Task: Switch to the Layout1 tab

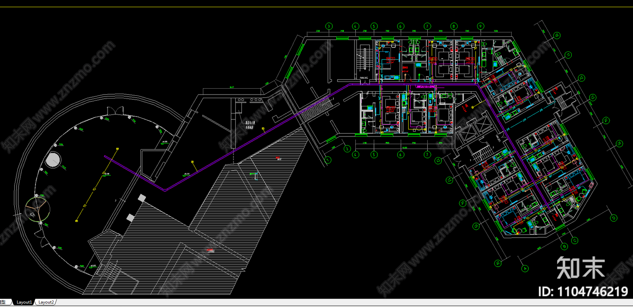Action: click(x=24, y=302)
